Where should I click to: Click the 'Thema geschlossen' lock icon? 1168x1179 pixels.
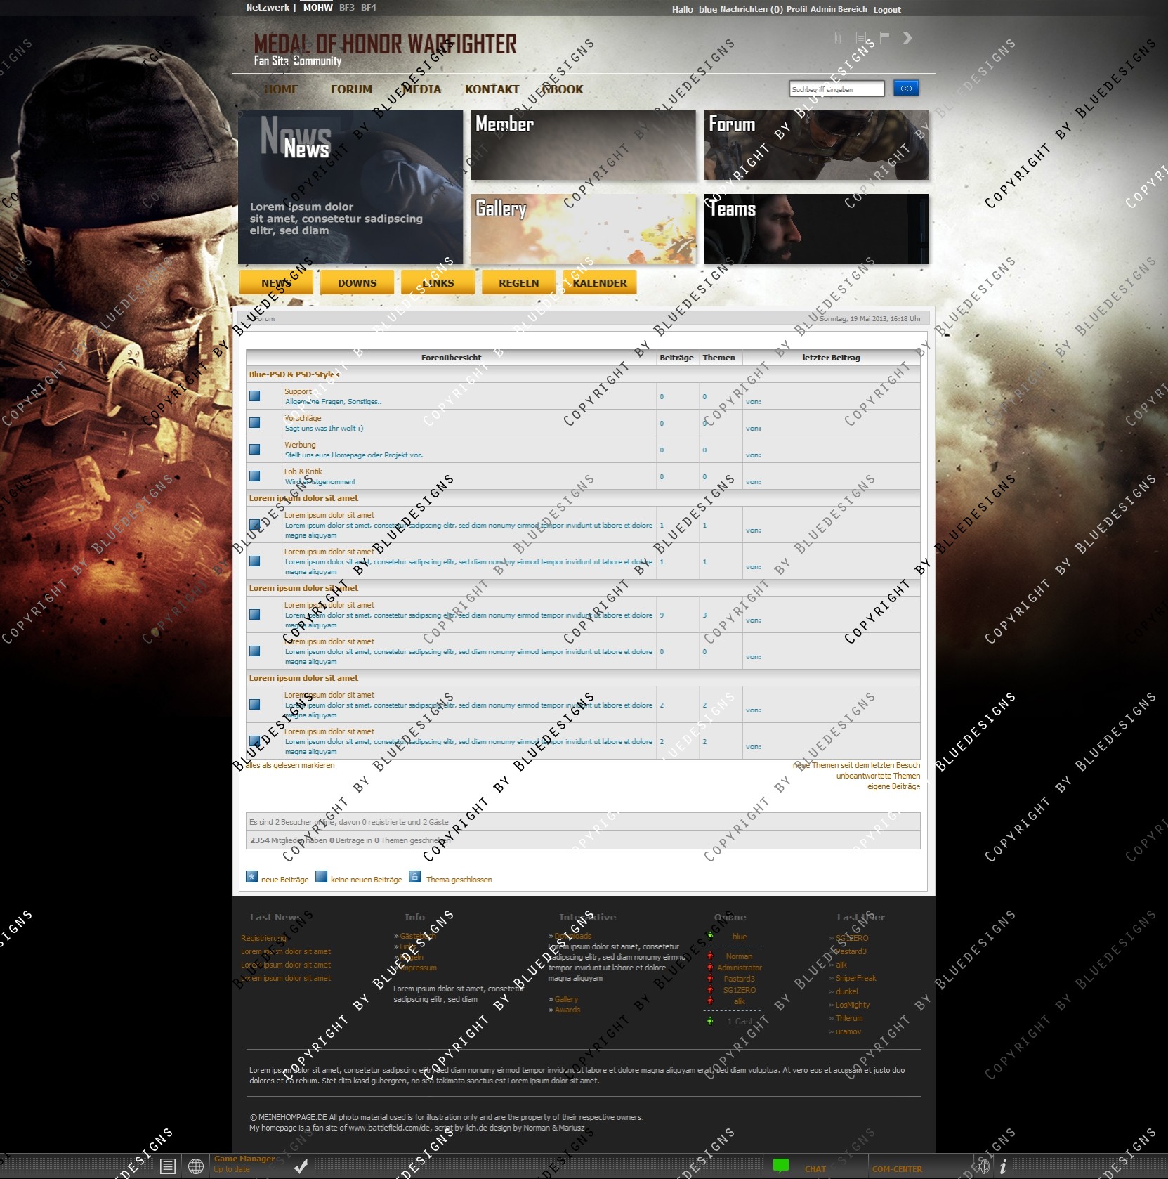[414, 877]
